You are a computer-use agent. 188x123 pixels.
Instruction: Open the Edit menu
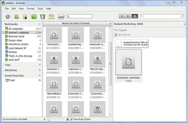tap(14, 9)
